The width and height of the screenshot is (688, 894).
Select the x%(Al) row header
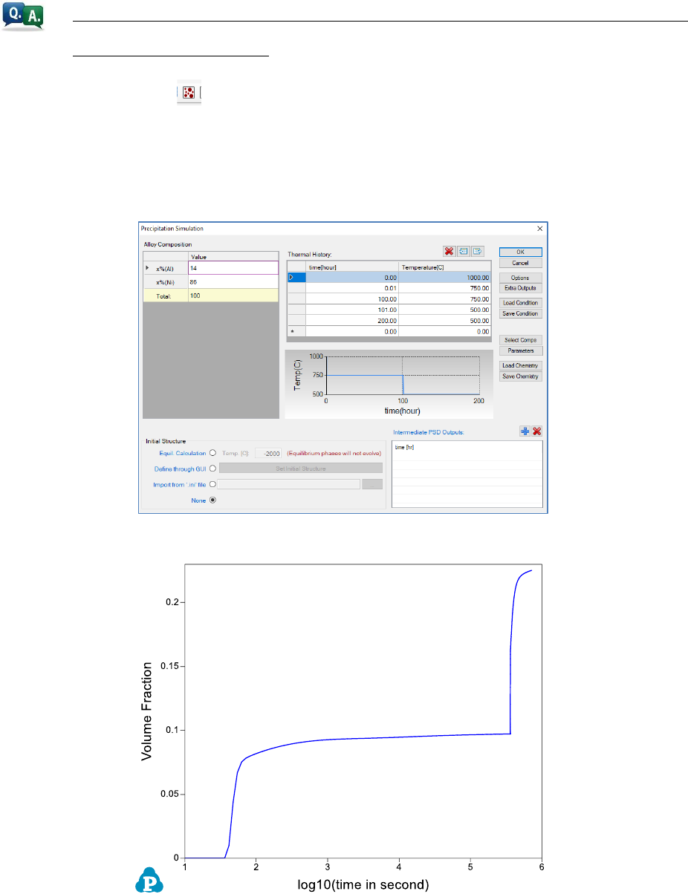(165, 268)
